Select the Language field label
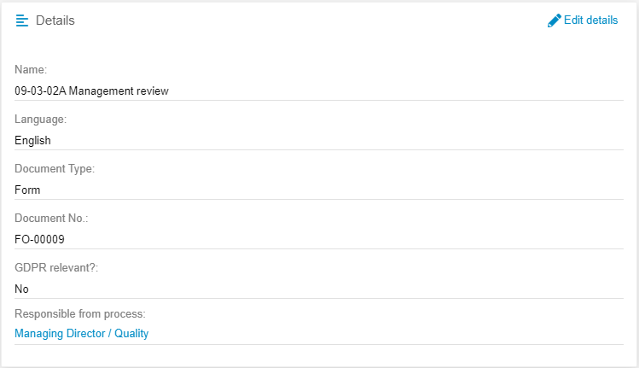Image resolution: width=639 pixels, height=368 pixels. (40, 120)
